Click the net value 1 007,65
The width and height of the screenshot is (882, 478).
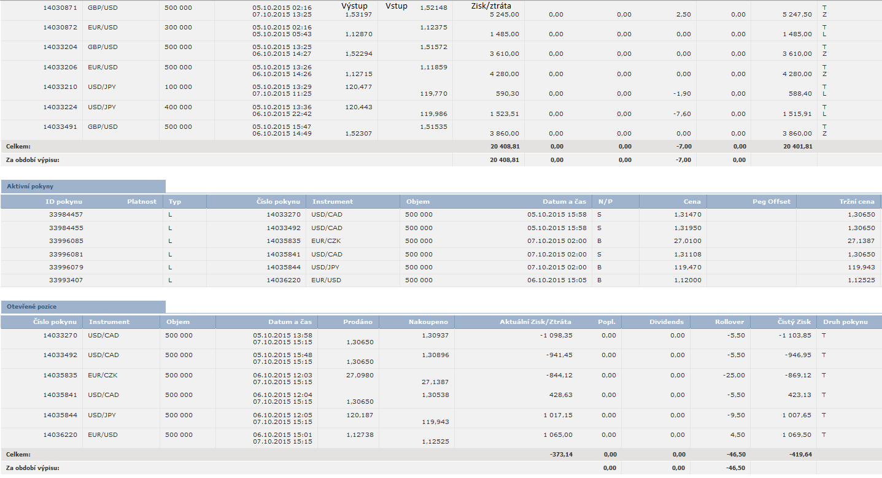[797, 415]
